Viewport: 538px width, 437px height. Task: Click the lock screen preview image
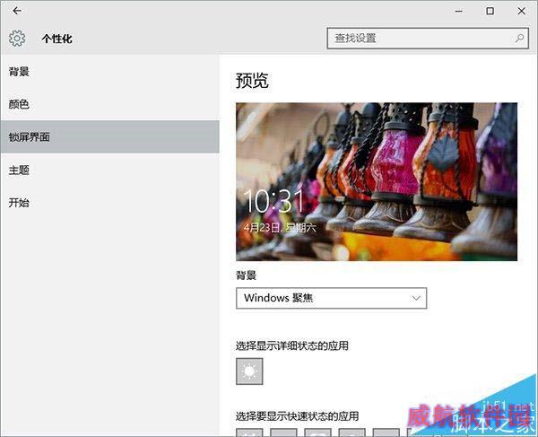377,181
